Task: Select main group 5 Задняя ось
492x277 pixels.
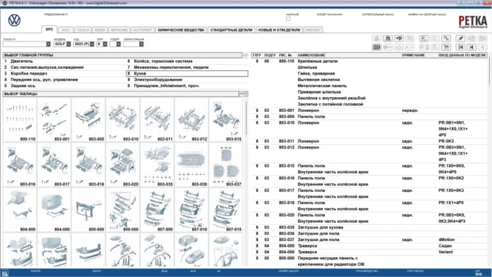Action: 65,86
